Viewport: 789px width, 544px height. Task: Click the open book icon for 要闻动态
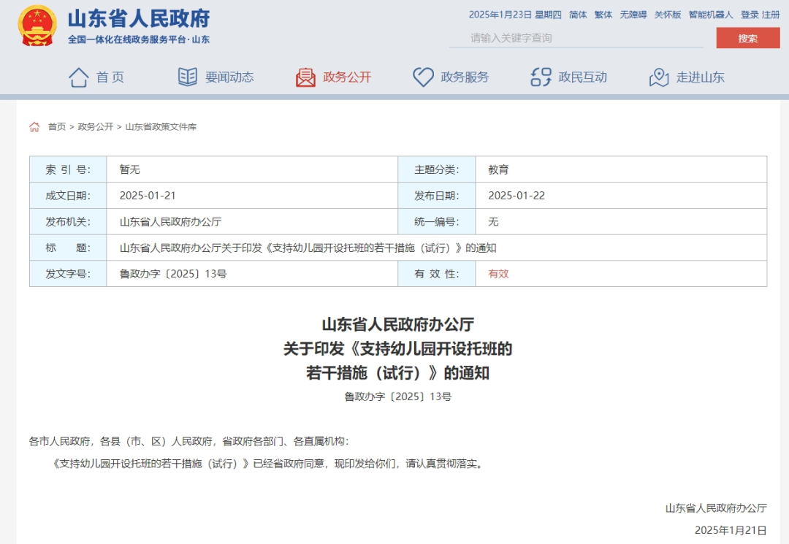point(188,77)
